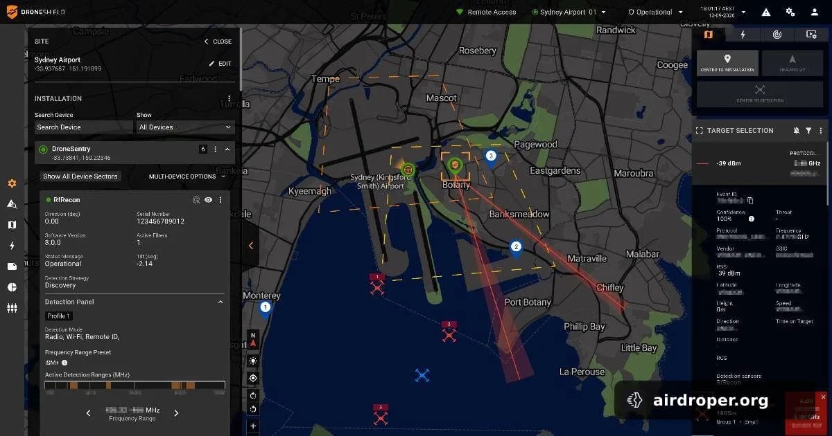Open the Show All Devices dropdown

[185, 127]
